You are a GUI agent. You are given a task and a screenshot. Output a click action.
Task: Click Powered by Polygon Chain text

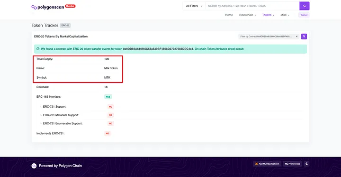pos(60,166)
